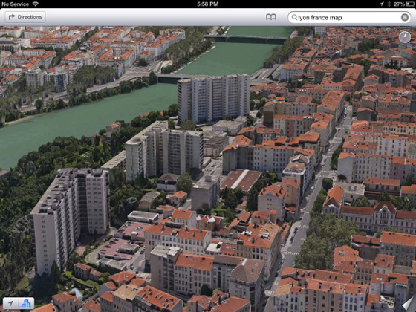Toggle the 3D Flyover buildings button
Viewport: 416px width, 312px height.
coord(26,303)
